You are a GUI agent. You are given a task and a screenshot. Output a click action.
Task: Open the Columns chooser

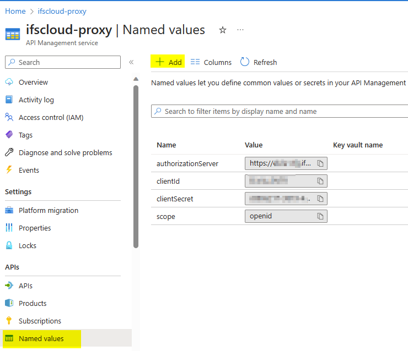211,62
